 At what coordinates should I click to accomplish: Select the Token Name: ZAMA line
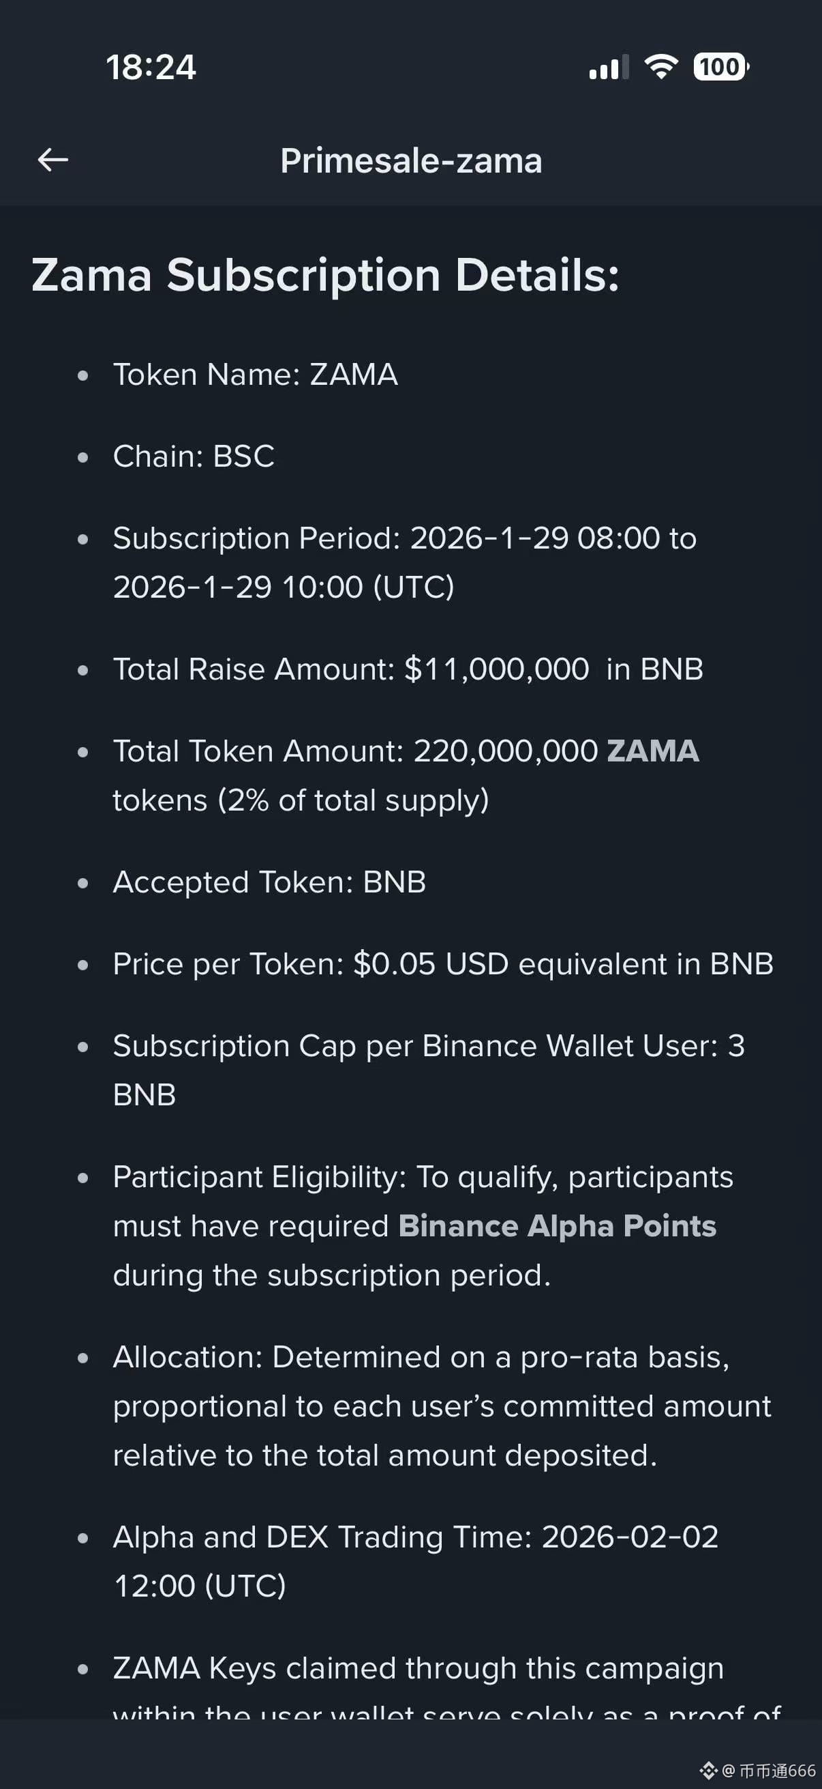[256, 375]
